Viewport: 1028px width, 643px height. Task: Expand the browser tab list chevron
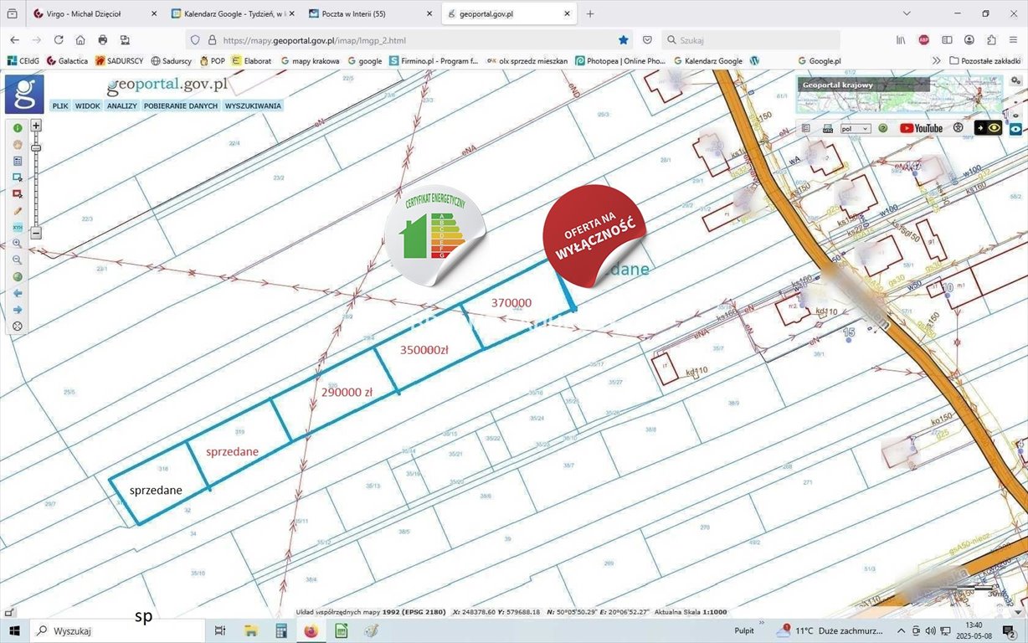coord(907,13)
